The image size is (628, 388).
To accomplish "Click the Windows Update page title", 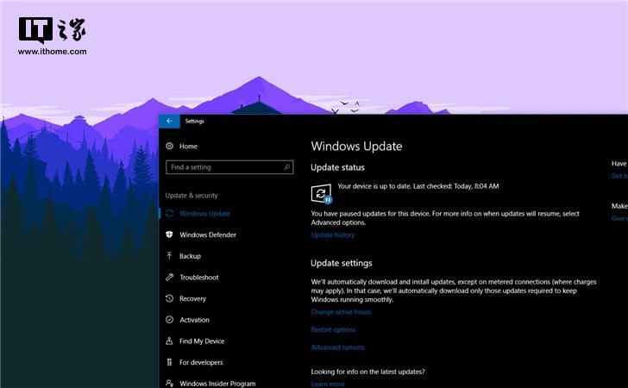I will pyautogui.click(x=356, y=147).
